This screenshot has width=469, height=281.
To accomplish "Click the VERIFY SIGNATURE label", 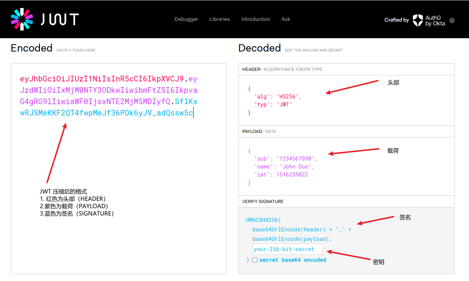I will pyautogui.click(x=263, y=201).
